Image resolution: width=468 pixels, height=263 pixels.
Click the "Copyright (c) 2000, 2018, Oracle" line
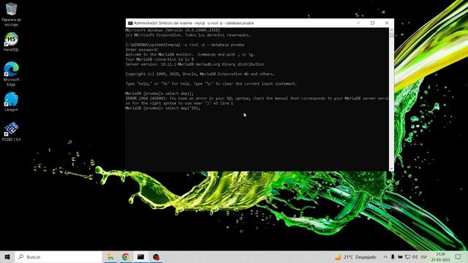pos(200,74)
